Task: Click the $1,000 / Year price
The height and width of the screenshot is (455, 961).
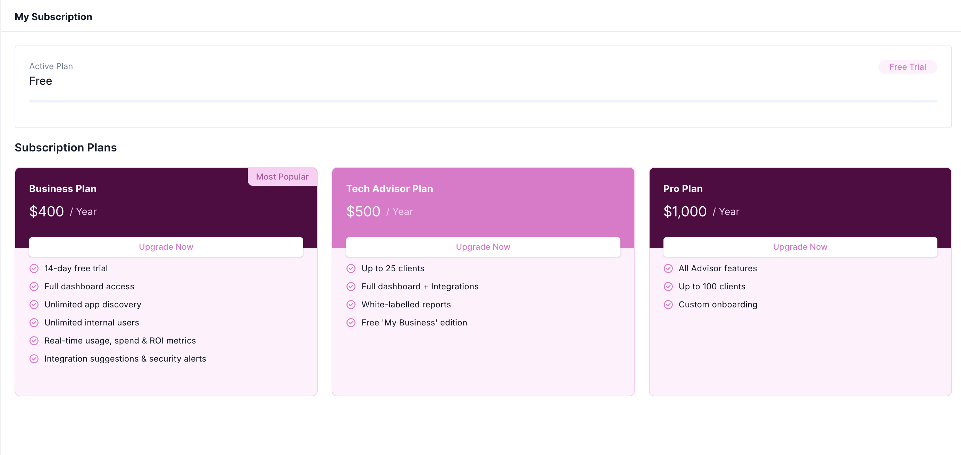Action: click(x=701, y=212)
